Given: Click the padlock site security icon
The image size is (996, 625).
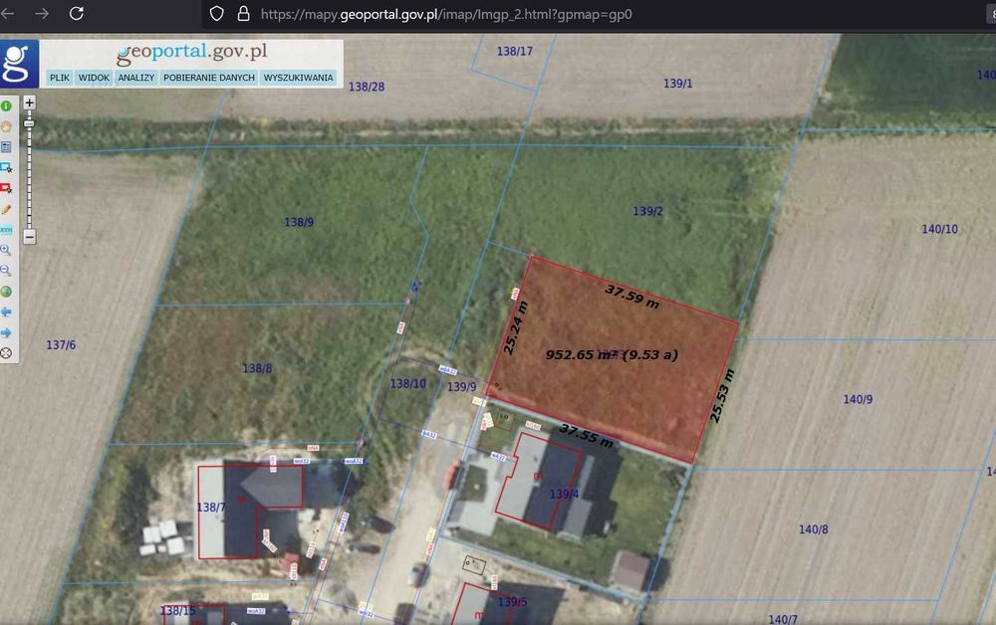Looking at the screenshot, I should coord(243,14).
